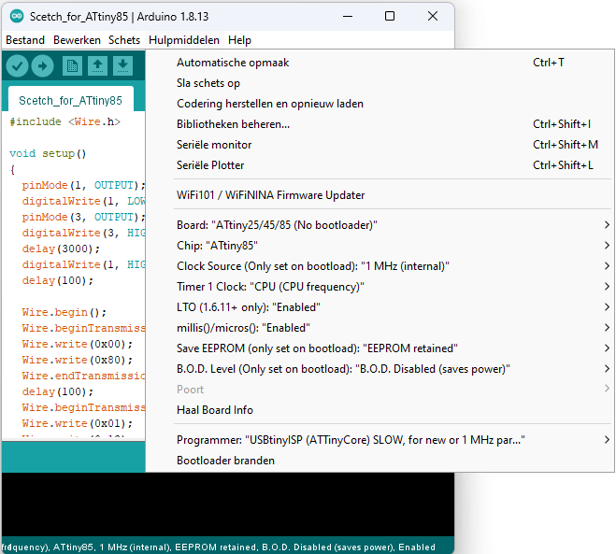The image size is (616, 554).
Task: Click the #include <Wire.h> code line
Action: point(65,121)
